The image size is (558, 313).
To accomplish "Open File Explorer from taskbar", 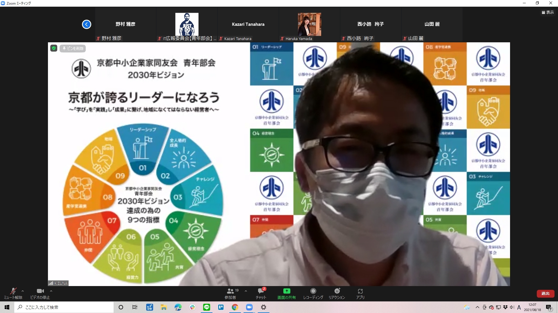I will tap(164, 307).
